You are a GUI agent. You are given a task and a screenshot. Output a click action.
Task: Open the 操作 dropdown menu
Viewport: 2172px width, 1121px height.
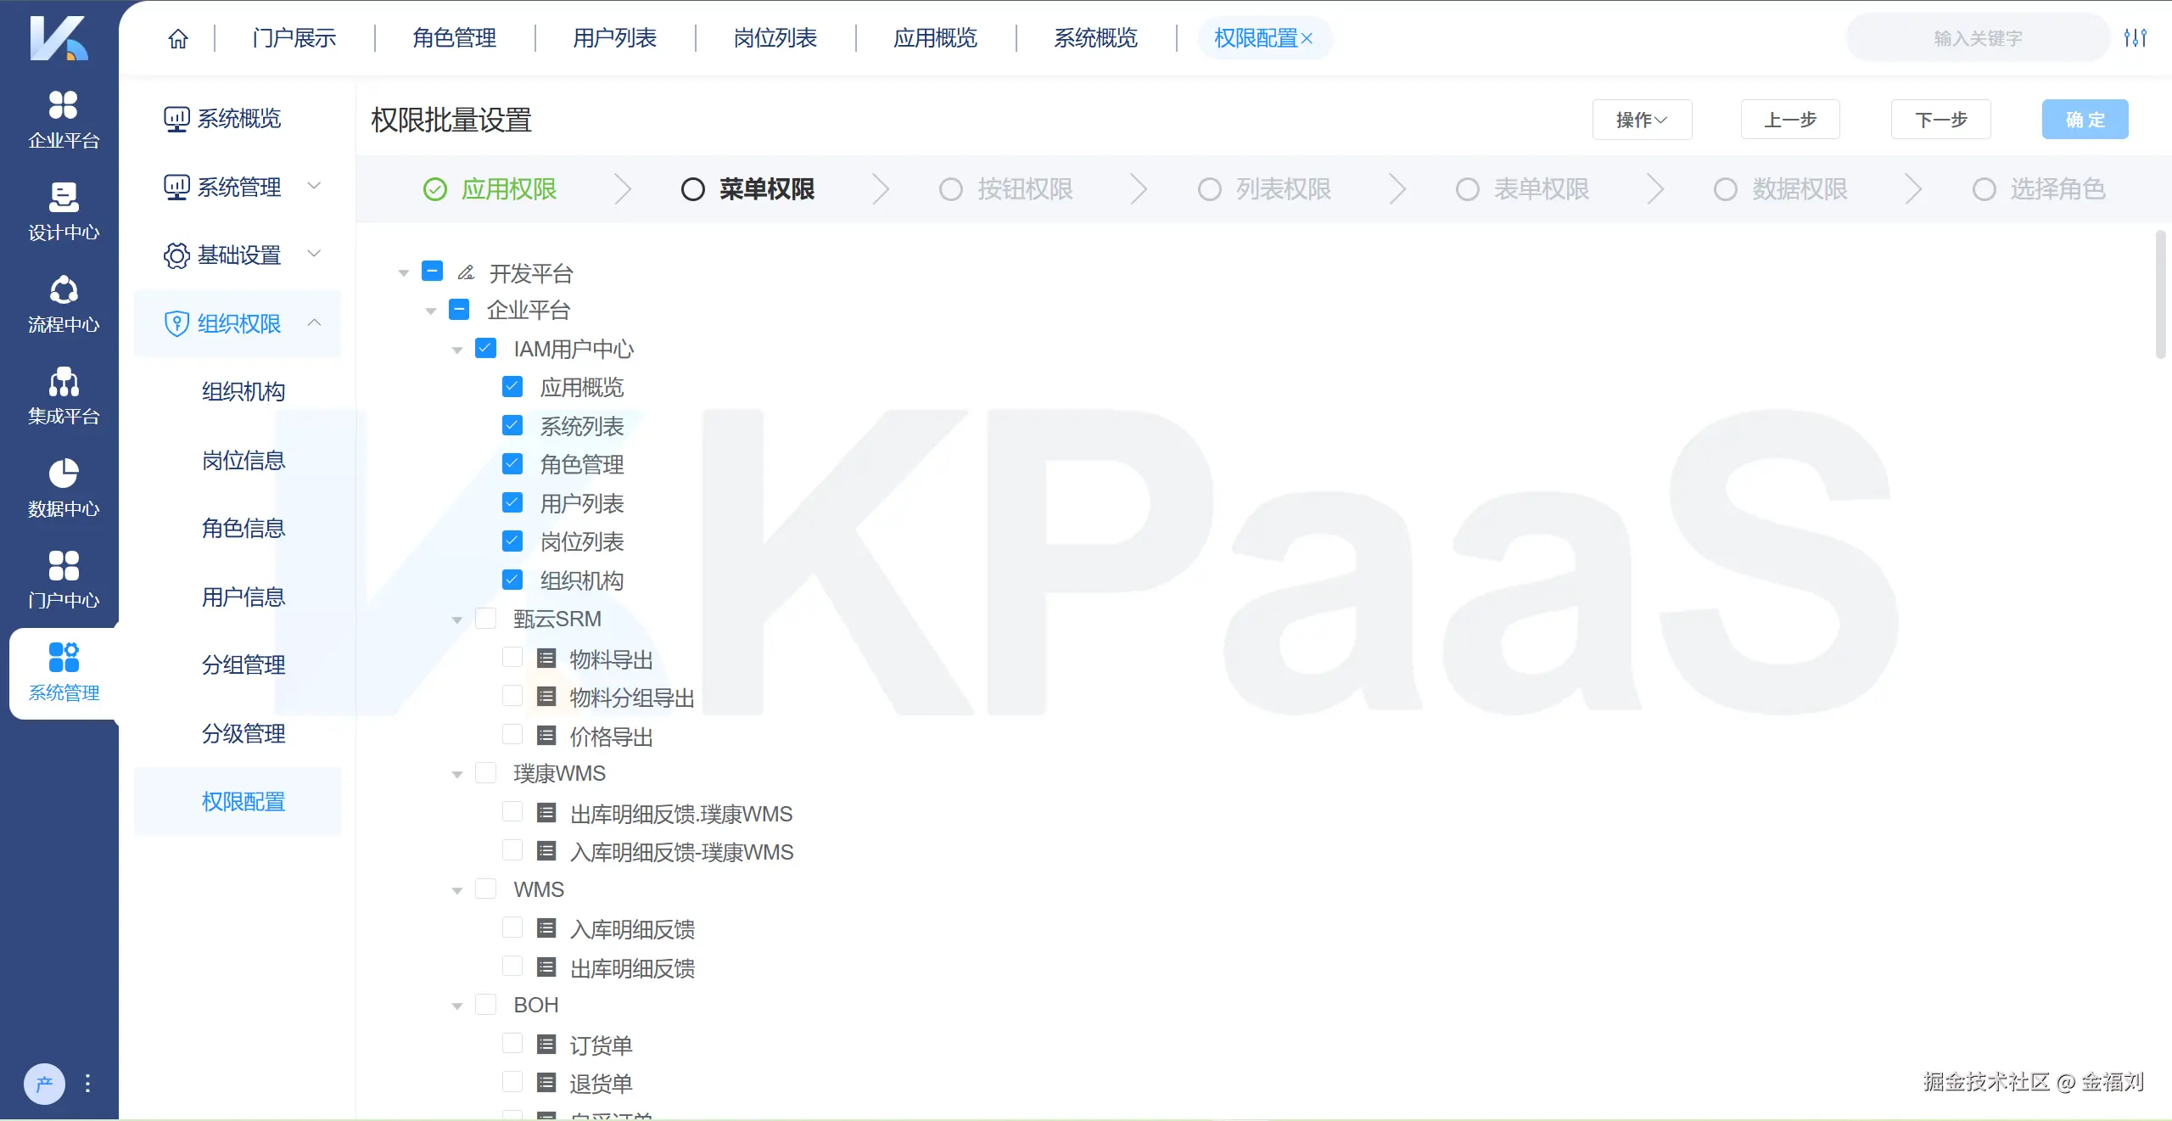1641,120
